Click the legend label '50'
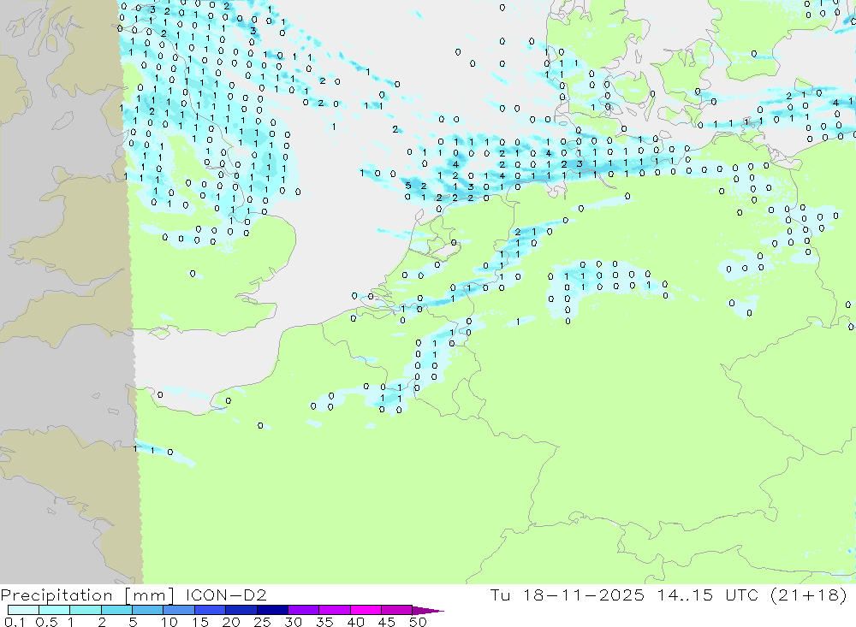This screenshot has width=856, height=627. tap(418, 622)
